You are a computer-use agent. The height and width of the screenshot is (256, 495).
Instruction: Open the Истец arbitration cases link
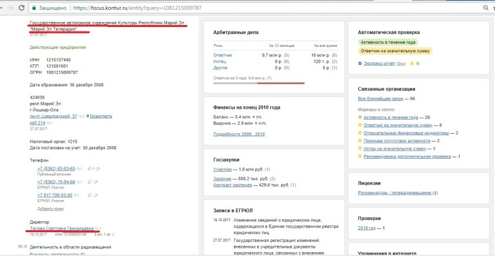pyautogui.click(x=219, y=61)
